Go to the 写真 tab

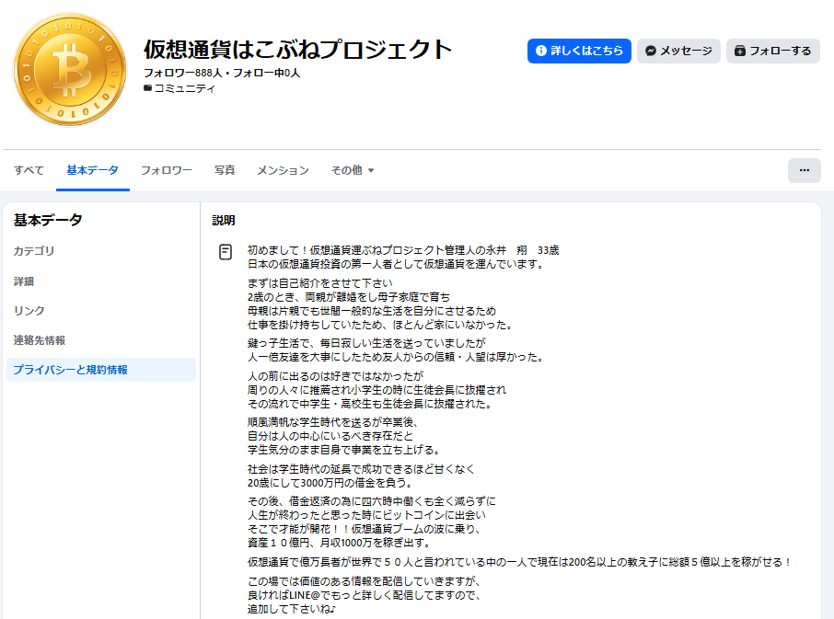[x=225, y=170]
